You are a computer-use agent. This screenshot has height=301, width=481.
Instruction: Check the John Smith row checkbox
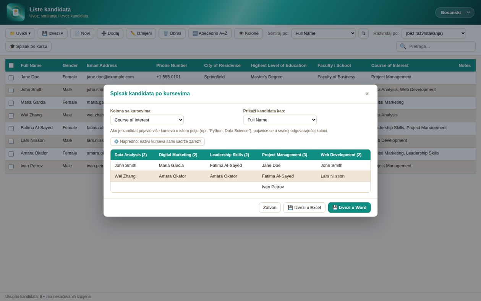tap(11, 90)
